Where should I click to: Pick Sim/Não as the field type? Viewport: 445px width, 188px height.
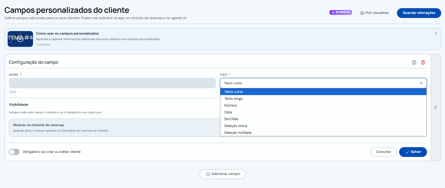(x=323, y=119)
